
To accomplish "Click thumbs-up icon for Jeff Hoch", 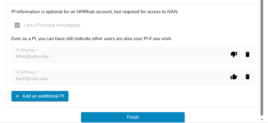I will click(234, 77).
